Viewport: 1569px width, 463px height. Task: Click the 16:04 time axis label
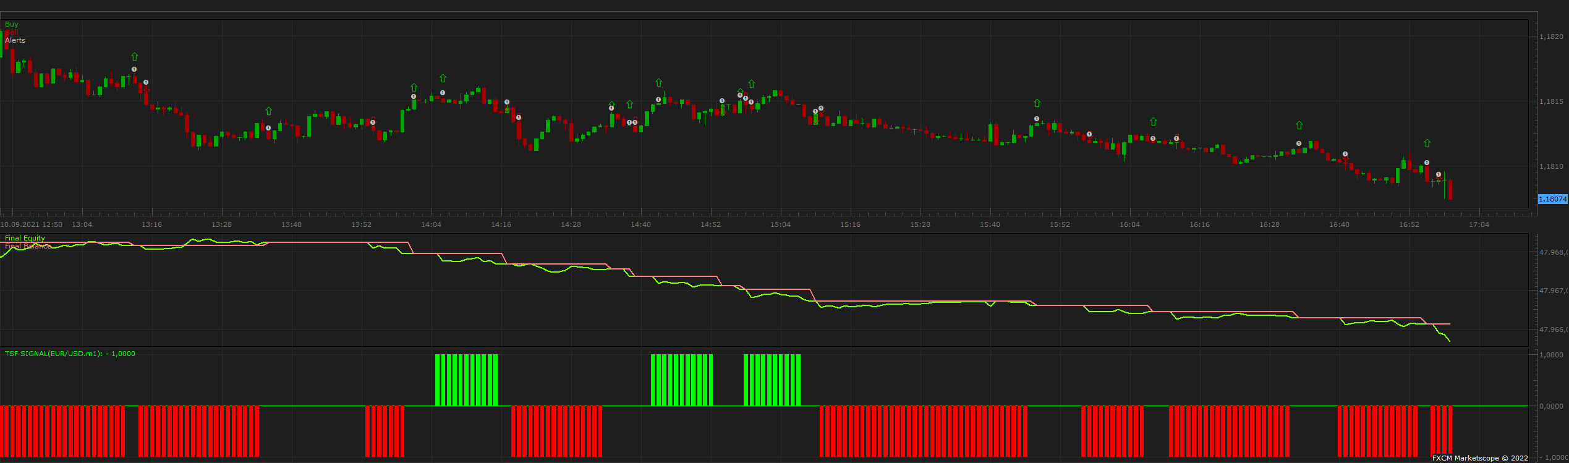[x=1130, y=224]
